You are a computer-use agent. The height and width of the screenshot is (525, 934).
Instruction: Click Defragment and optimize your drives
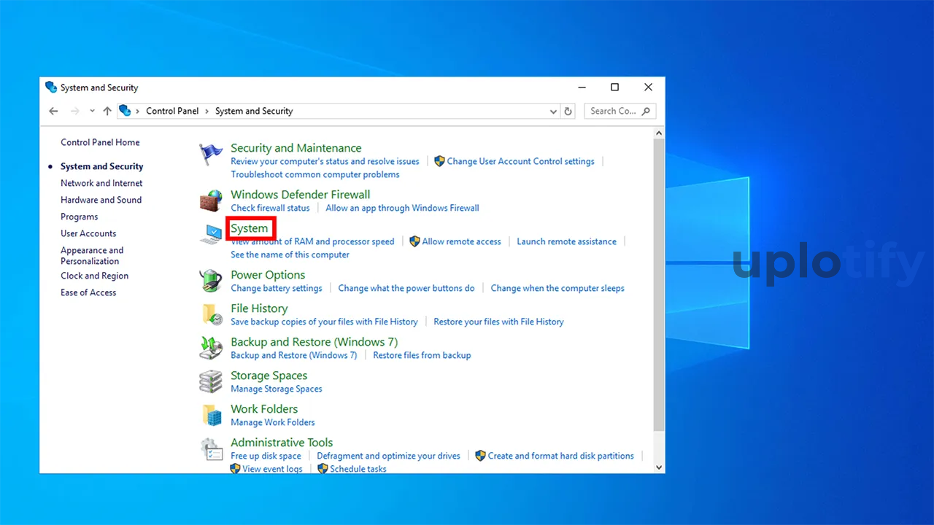tap(388, 456)
